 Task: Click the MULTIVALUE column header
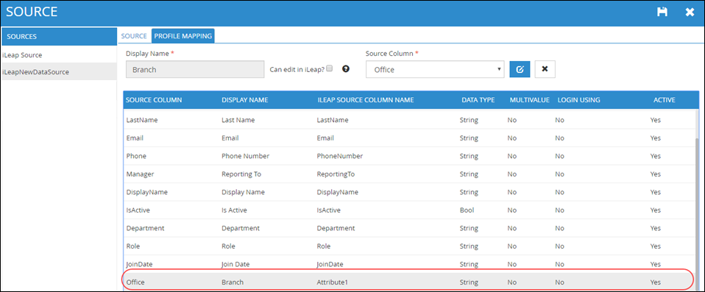(529, 100)
